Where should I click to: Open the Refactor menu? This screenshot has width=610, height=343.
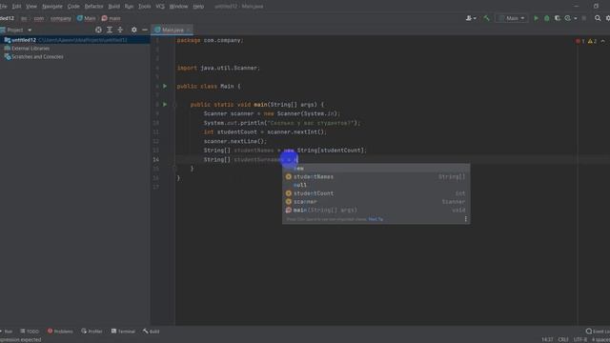pyautogui.click(x=93, y=7)
